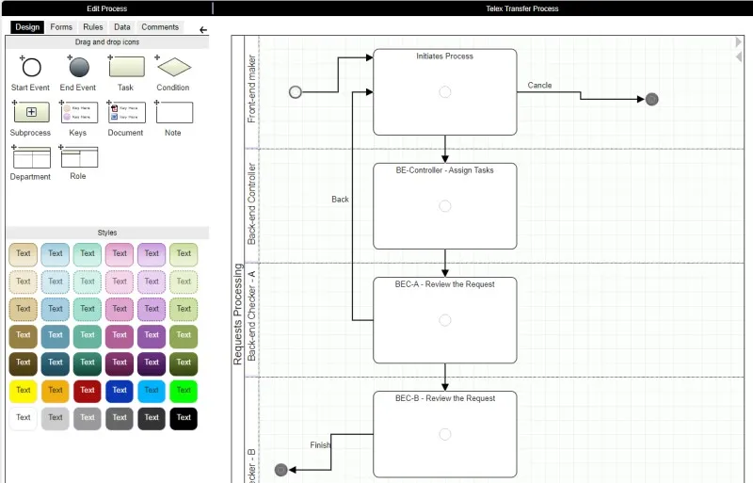Click the Cancle arrow label

tap(539, 85)
